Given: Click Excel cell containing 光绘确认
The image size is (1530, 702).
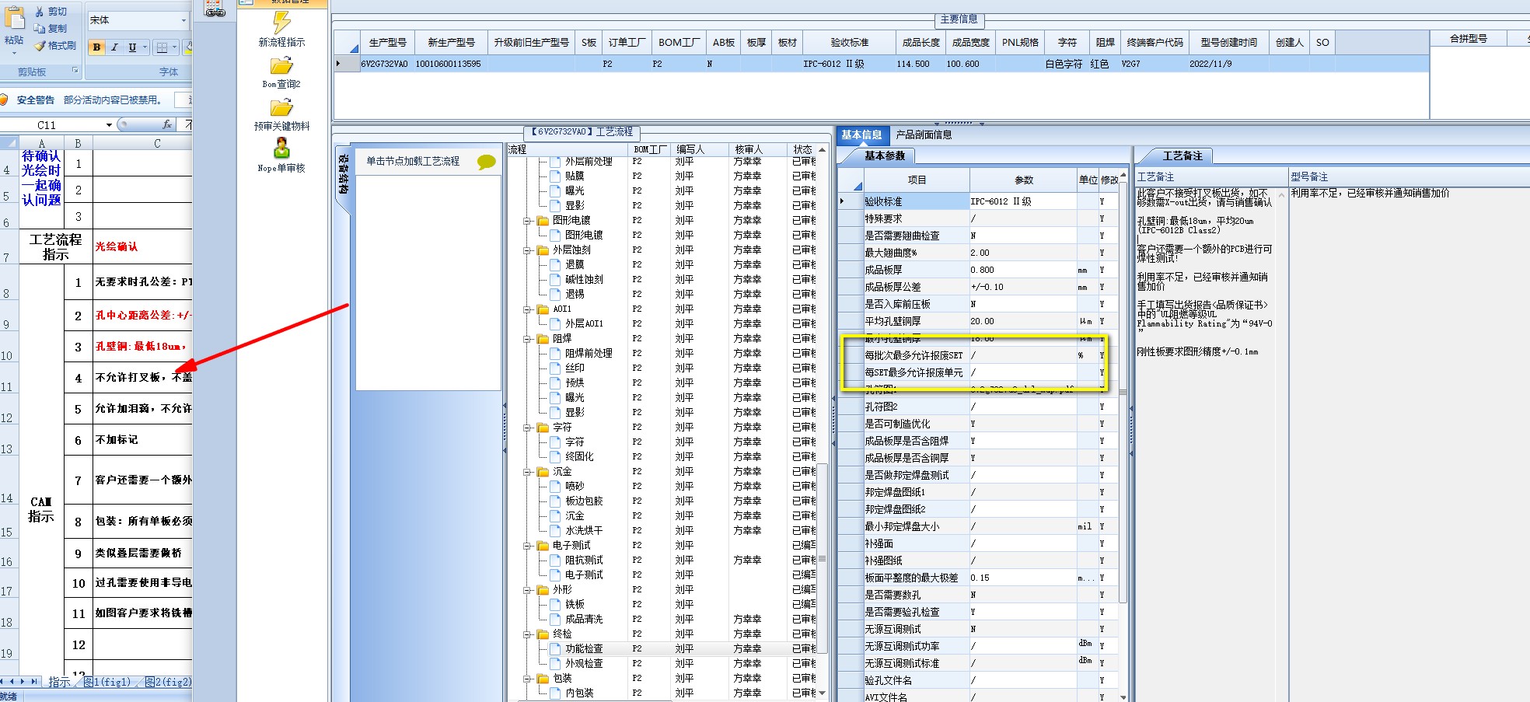Looking at the screenshot, I should coord(142,246).
